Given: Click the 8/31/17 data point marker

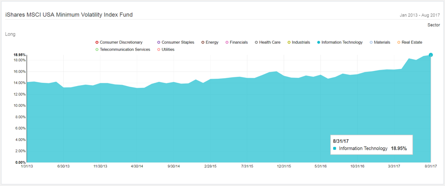Looking at the screenshot, I should point(431,55).
